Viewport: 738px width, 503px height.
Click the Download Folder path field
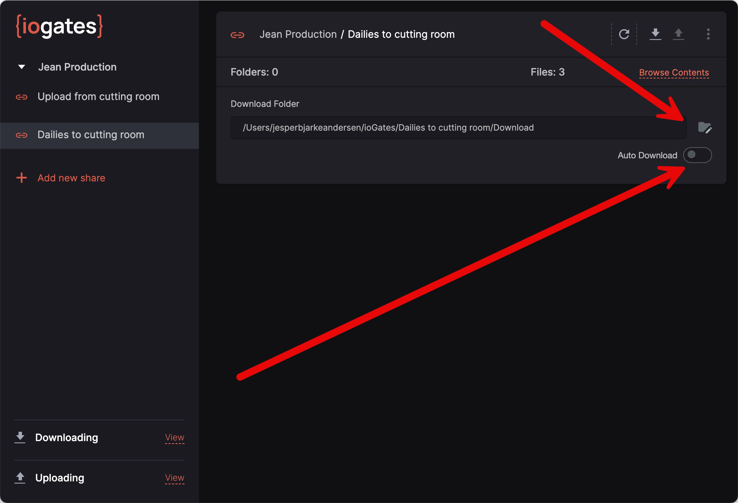click(458, 128)
